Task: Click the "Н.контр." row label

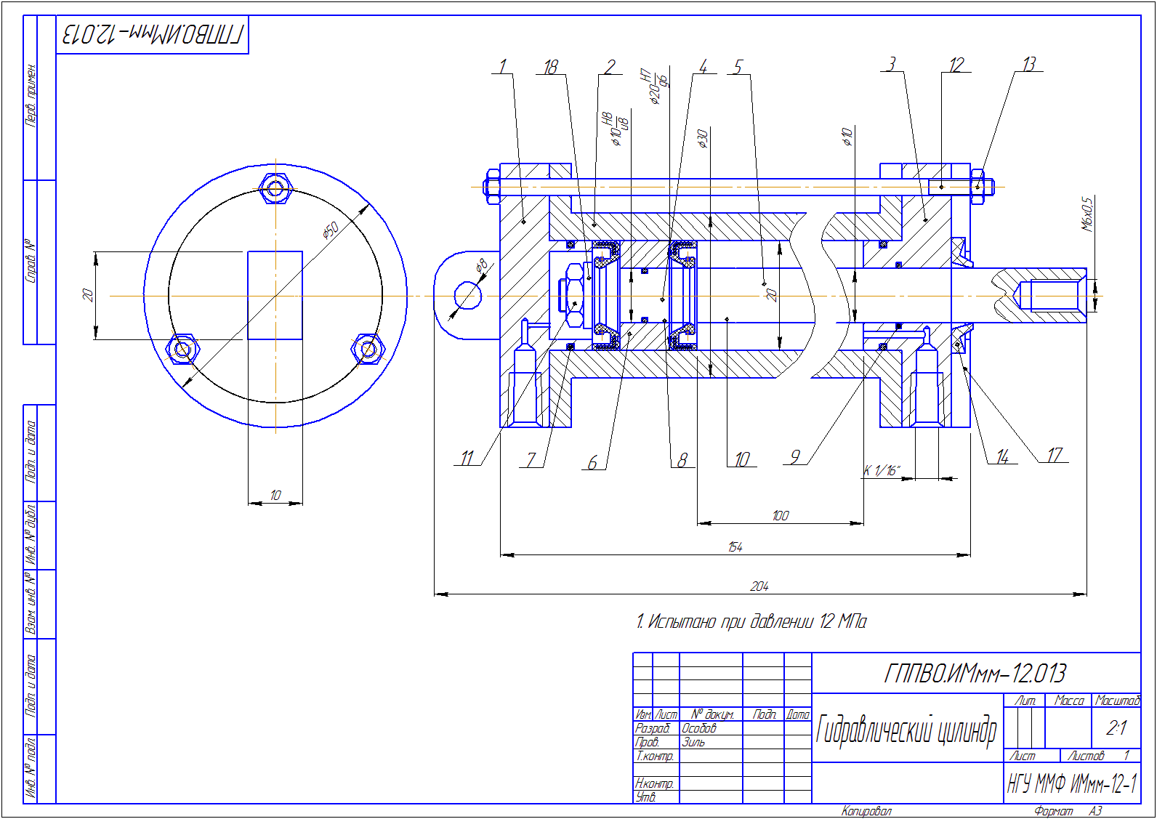Action: pos(655,783)
